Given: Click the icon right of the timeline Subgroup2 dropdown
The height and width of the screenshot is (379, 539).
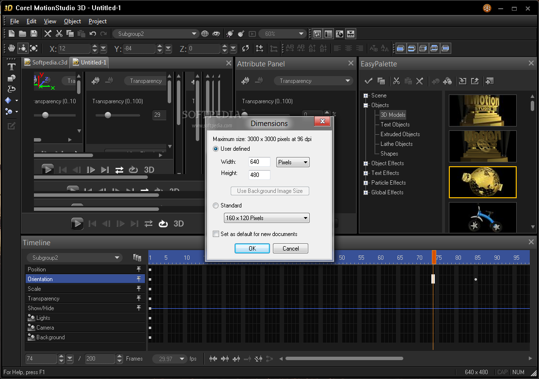Looking at the screenshot, I should pos(137,257).
